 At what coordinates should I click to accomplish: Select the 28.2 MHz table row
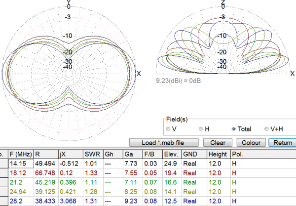[148, 201]
